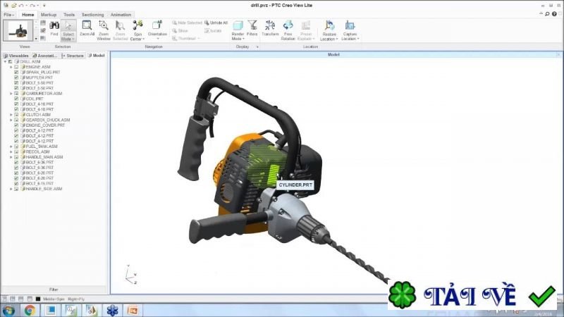Expand the FUEL_TANK.ASM node

[11, 147]
